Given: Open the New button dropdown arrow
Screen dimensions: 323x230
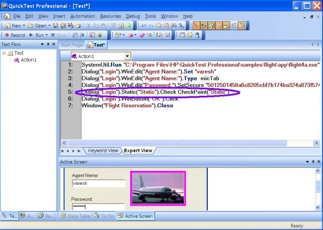Looking at the screenshot, I should 24,25.
